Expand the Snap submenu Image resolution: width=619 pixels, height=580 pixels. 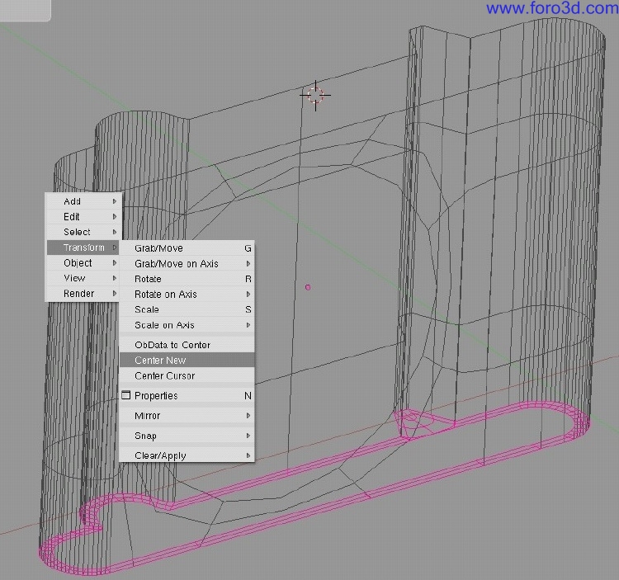coord(187,436)
